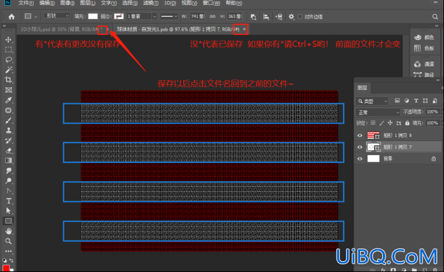Viewport: 444px width, 272px height.
Task: Select the Pen tool
Action: [x=8, y=190]
